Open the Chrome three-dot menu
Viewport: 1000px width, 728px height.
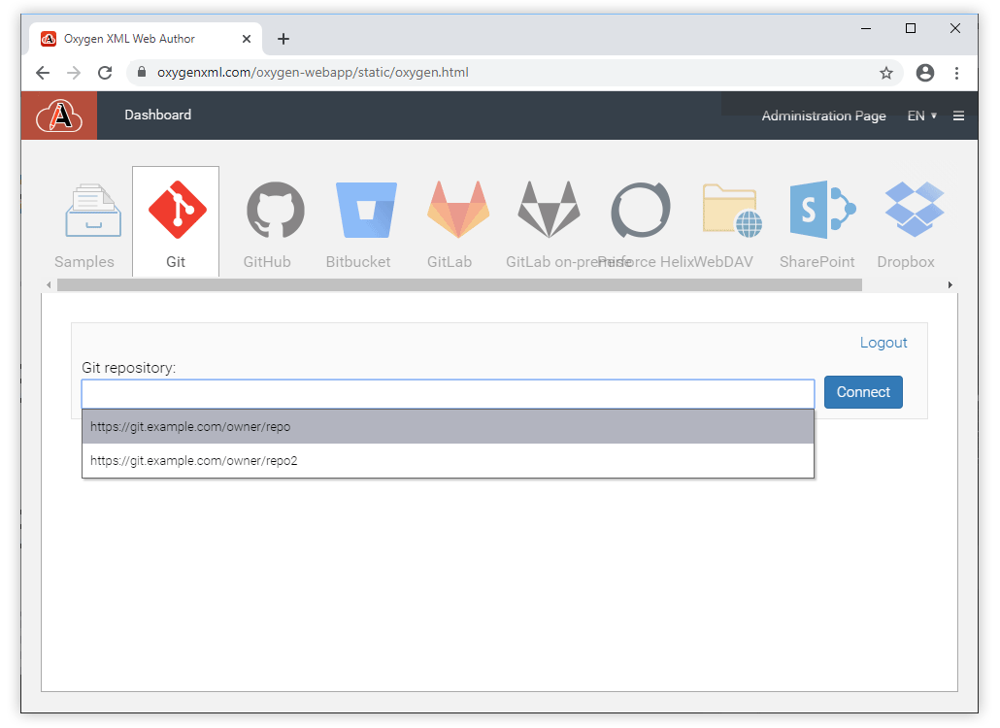tap(956, 73)
